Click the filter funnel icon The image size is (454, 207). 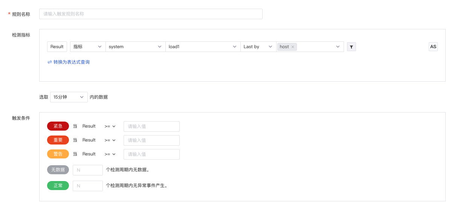(351, 47)
